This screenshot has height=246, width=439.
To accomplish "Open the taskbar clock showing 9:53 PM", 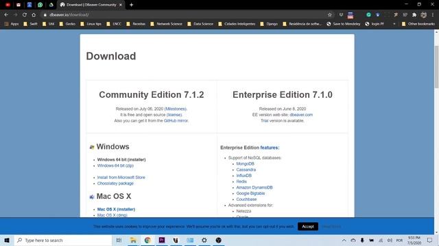I will [414, 240].
